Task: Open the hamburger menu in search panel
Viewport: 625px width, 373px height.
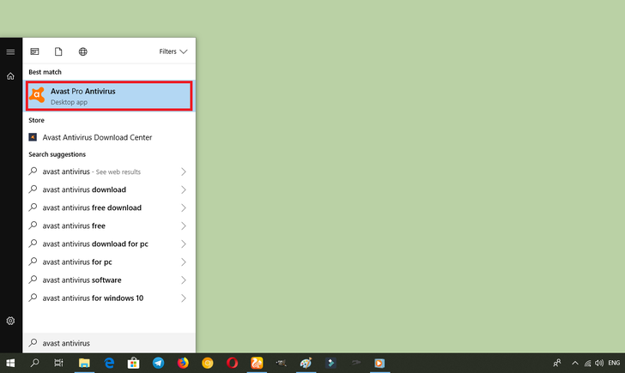Action: point(11,51)
